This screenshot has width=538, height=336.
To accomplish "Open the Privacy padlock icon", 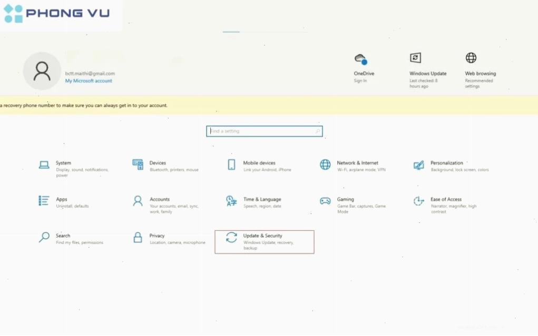I will click(x=138, y=237).
